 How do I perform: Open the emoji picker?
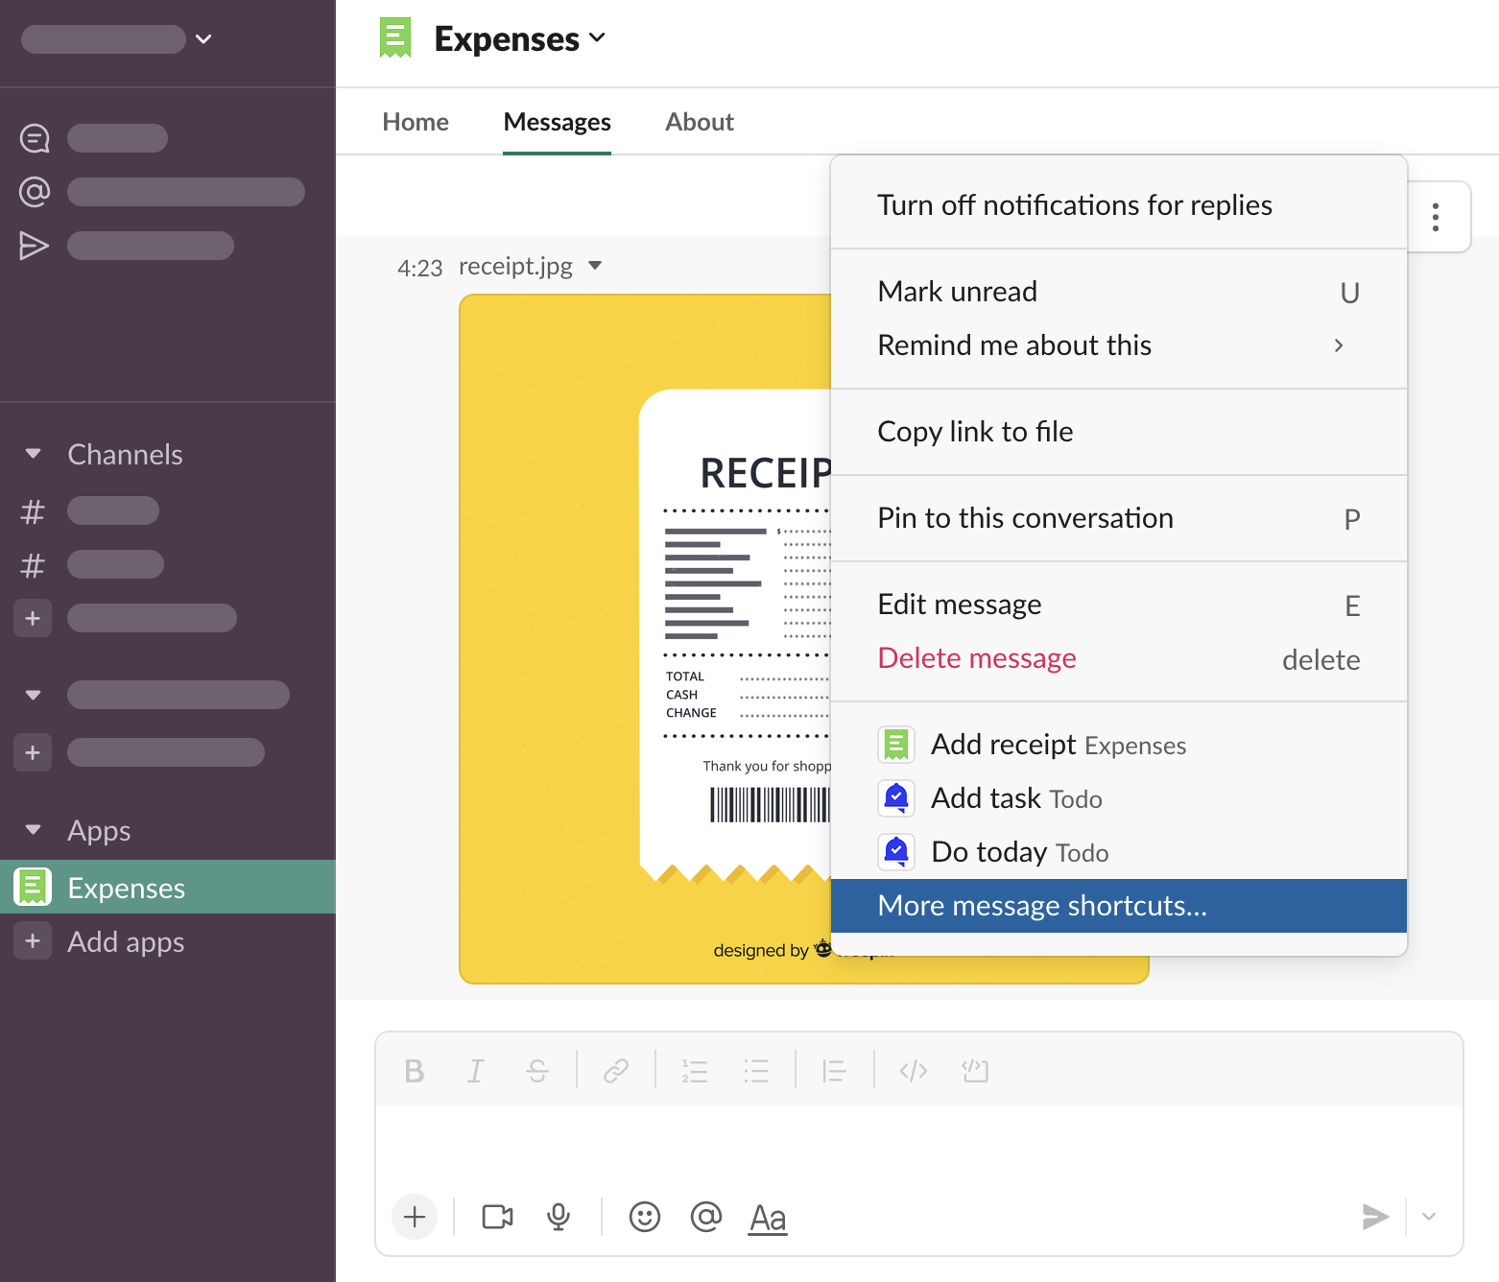[645, 1217]
